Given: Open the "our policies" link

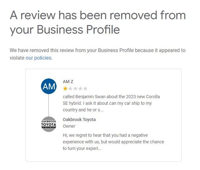Looking at the screenshot, I should (x=38, y=58).
